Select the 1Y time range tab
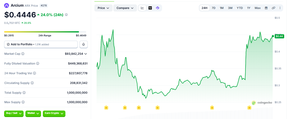 (249, 8)
